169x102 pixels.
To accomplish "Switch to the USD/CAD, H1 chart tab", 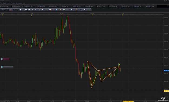I will click(127, 7).
